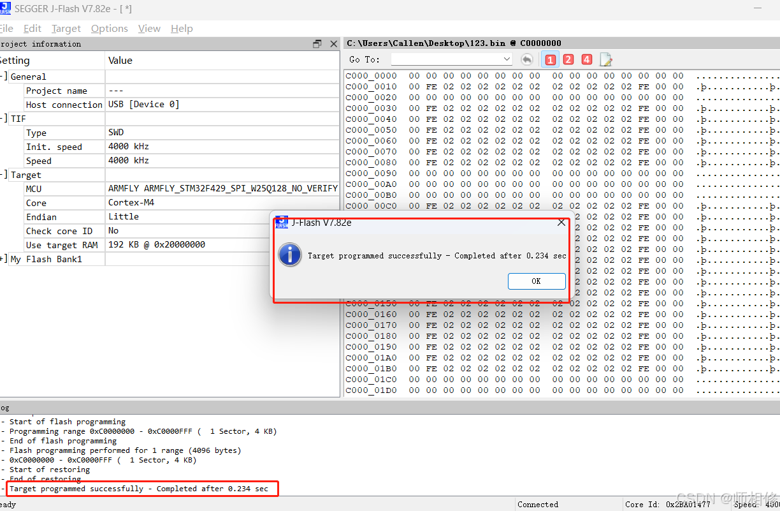780x511 pixels.
Task: Click hex address C000_0010
Action: (x=372, y=86)
